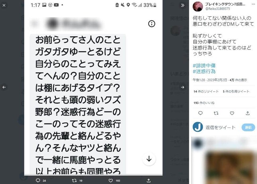The width and height of the screenshot is (257, 184).
Task: Go to previous image with left arrow
Action: [4, 87]
